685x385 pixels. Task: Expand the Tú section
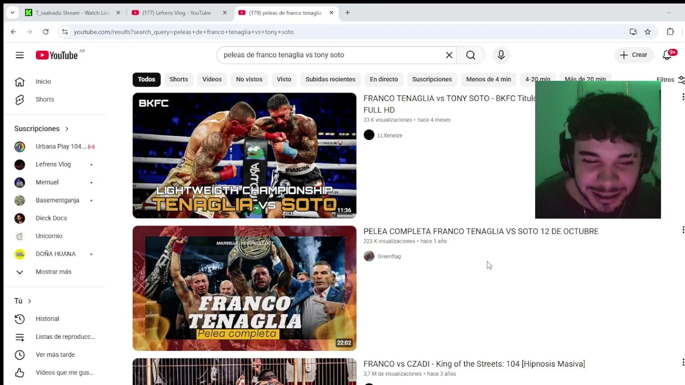pos(23,301)
